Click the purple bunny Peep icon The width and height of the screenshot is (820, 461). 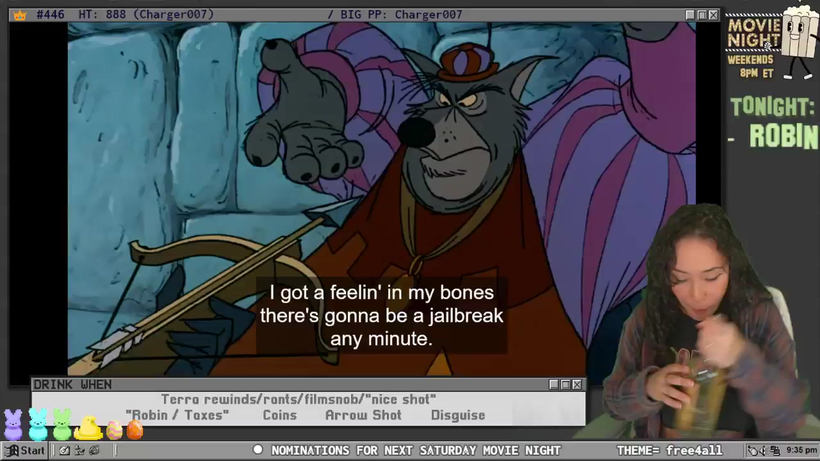[13, 424]
